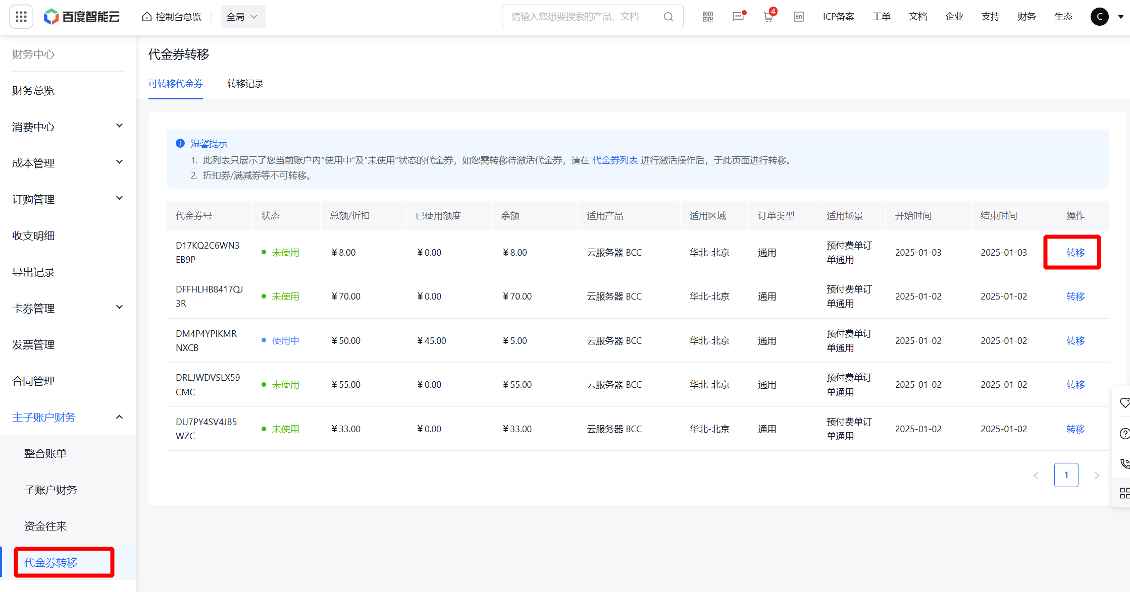1130x592 pixels.
Task: Click the Baidu AI Cloud logo
Action: point(82,17)
